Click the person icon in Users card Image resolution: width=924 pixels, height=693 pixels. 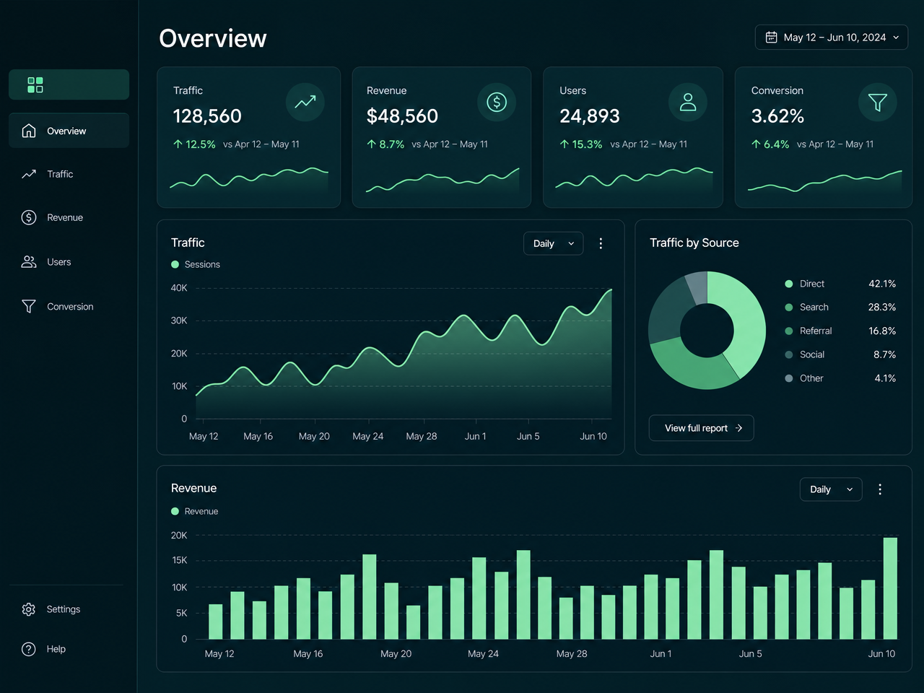[x=688, y=102]
